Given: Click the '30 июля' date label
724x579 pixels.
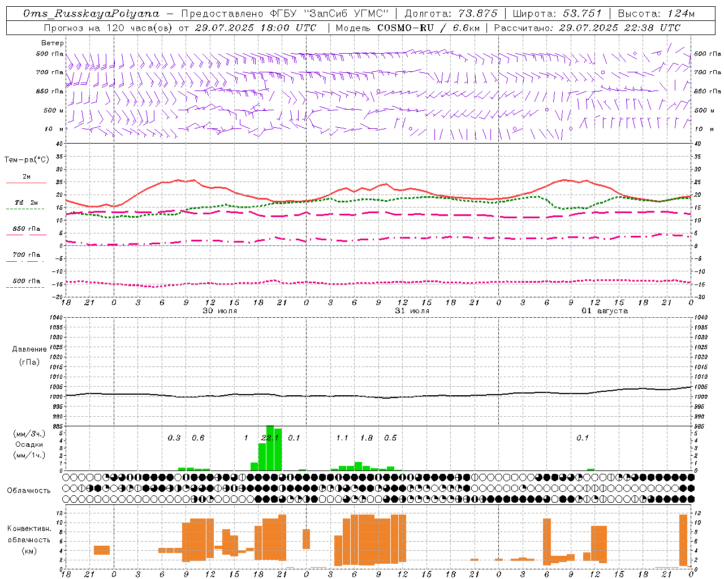Looking at the screenshot, I should coord(220,311).
